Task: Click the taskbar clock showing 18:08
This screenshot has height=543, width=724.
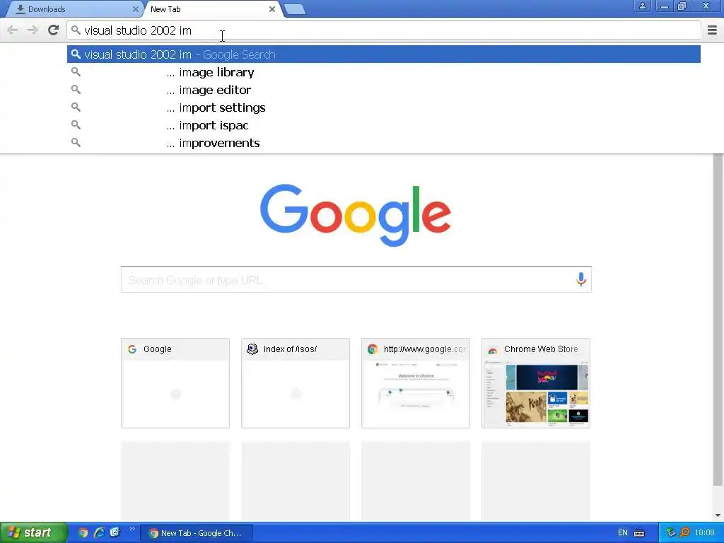Action: point(704,533)
